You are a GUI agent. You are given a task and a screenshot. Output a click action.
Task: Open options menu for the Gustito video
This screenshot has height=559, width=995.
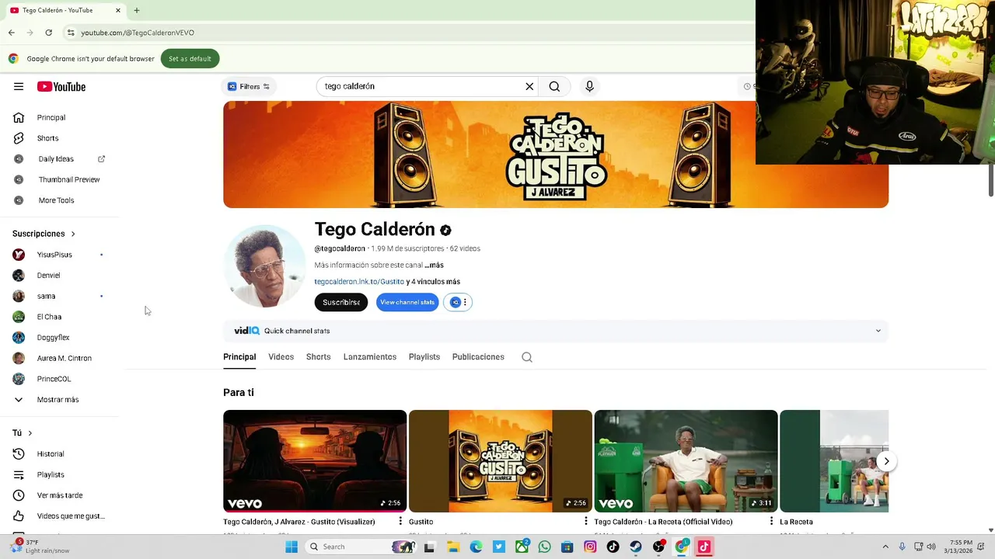(x=586, y=522)
